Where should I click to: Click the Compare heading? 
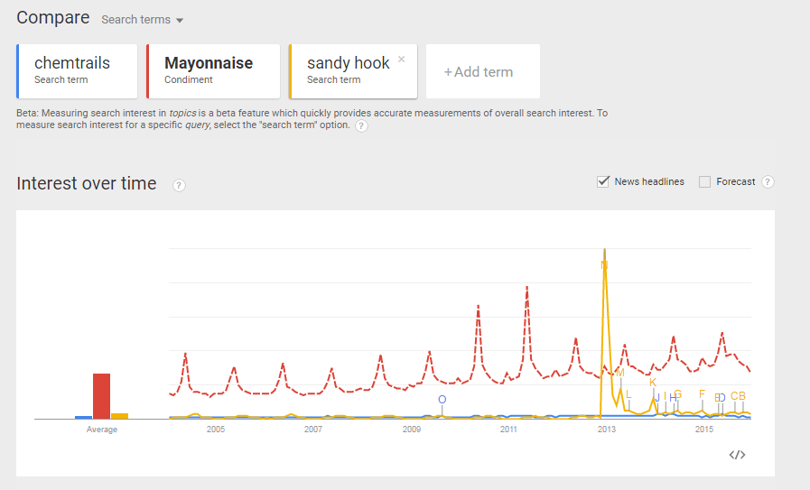(52, 18)
